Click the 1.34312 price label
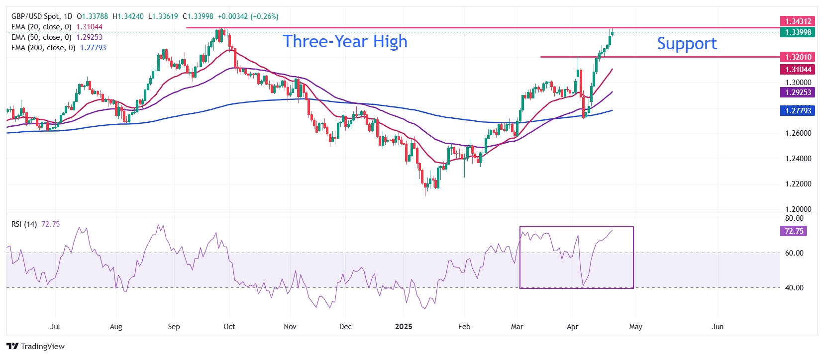The height and width of the screenshot is (357, 824). [x=798, y=21]
